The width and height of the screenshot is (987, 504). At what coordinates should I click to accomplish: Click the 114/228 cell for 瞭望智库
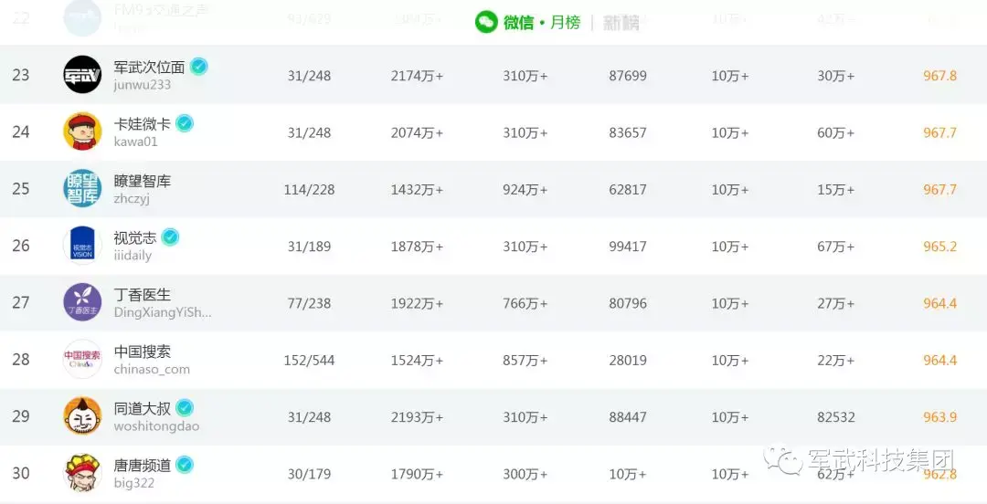pyautogui.click(x=309, y=189)
